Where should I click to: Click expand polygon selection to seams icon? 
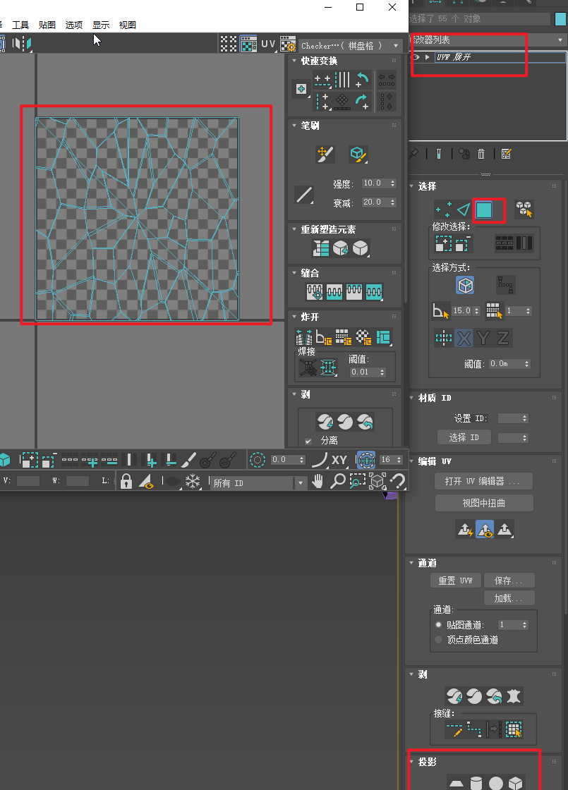coord(514,729)
